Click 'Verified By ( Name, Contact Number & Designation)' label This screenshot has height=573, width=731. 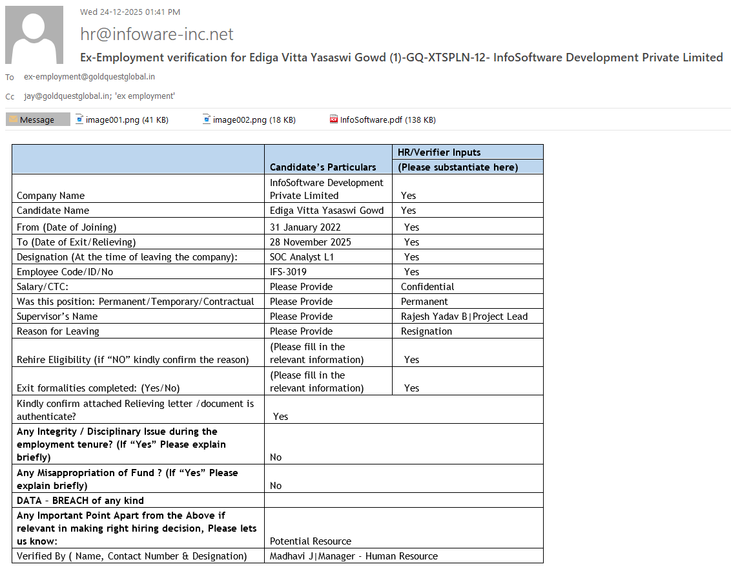tap(132, 556)
